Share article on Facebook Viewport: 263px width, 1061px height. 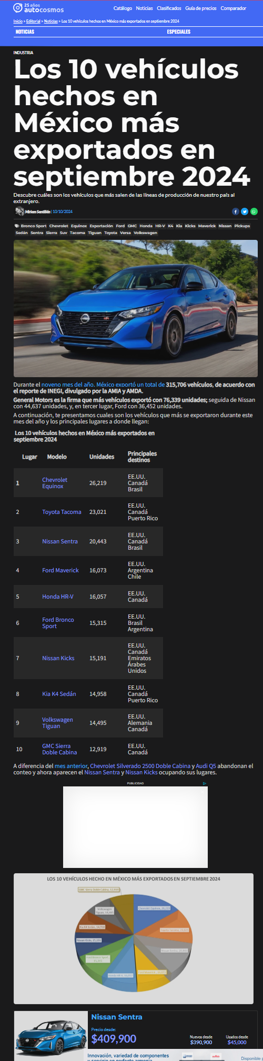236,211
